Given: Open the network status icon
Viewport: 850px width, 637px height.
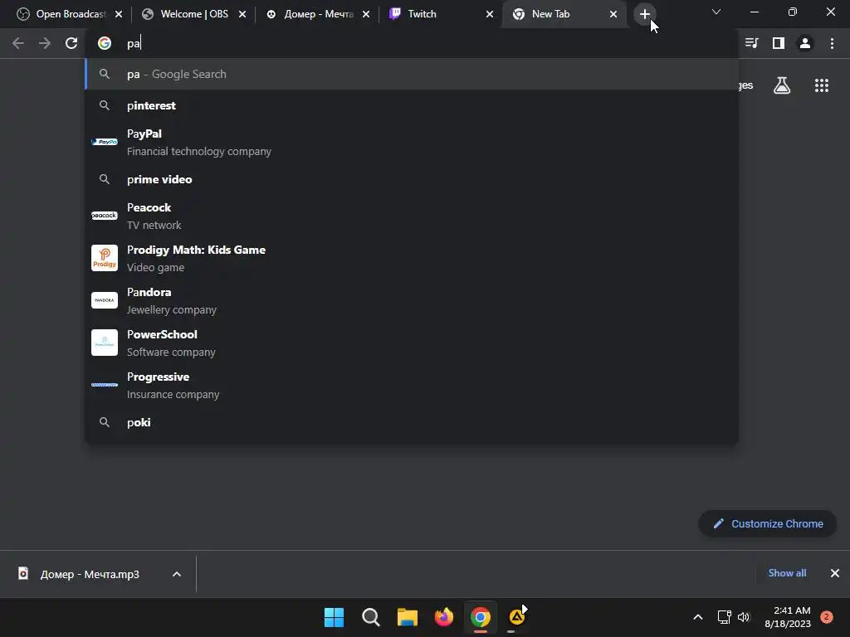Looking at the screenshot, I should point(724,617).
